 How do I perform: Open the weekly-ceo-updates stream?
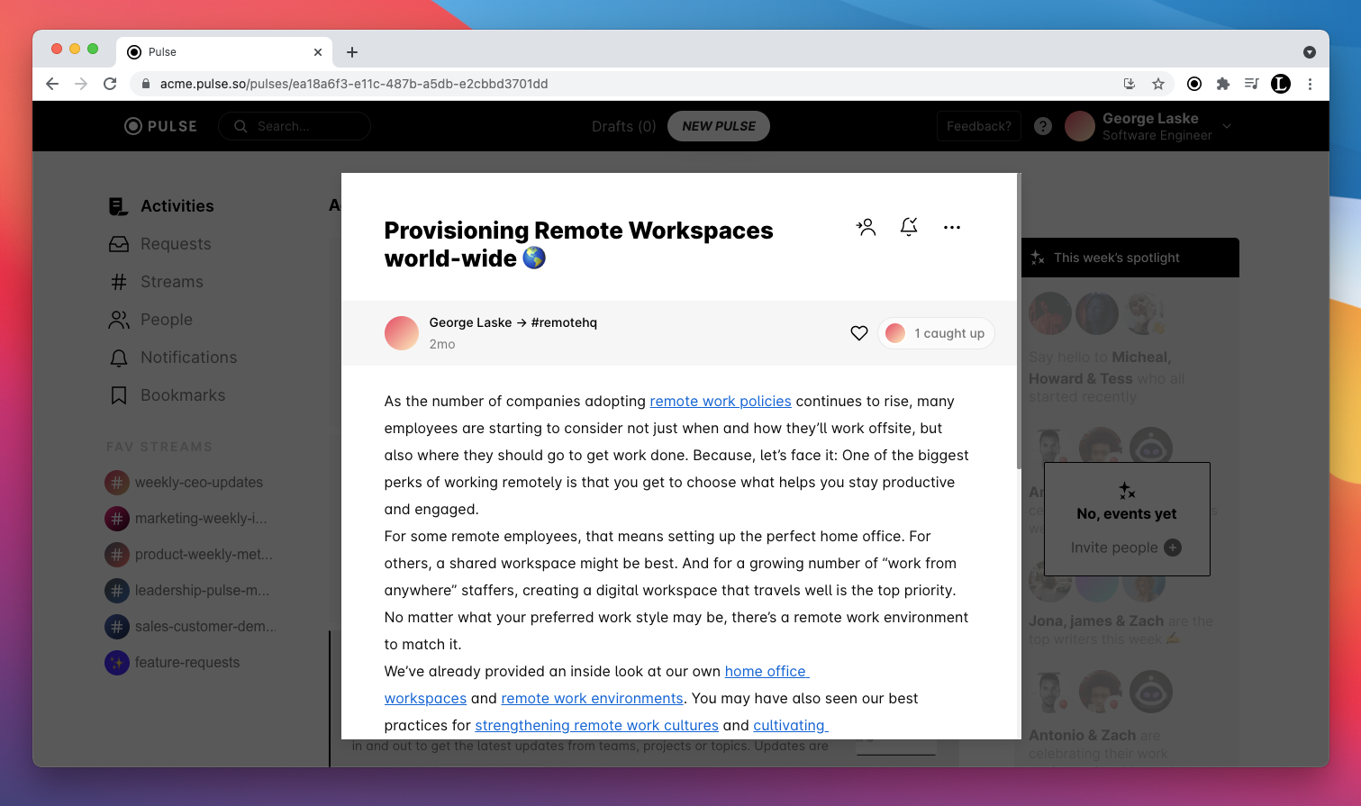point(198,483)
